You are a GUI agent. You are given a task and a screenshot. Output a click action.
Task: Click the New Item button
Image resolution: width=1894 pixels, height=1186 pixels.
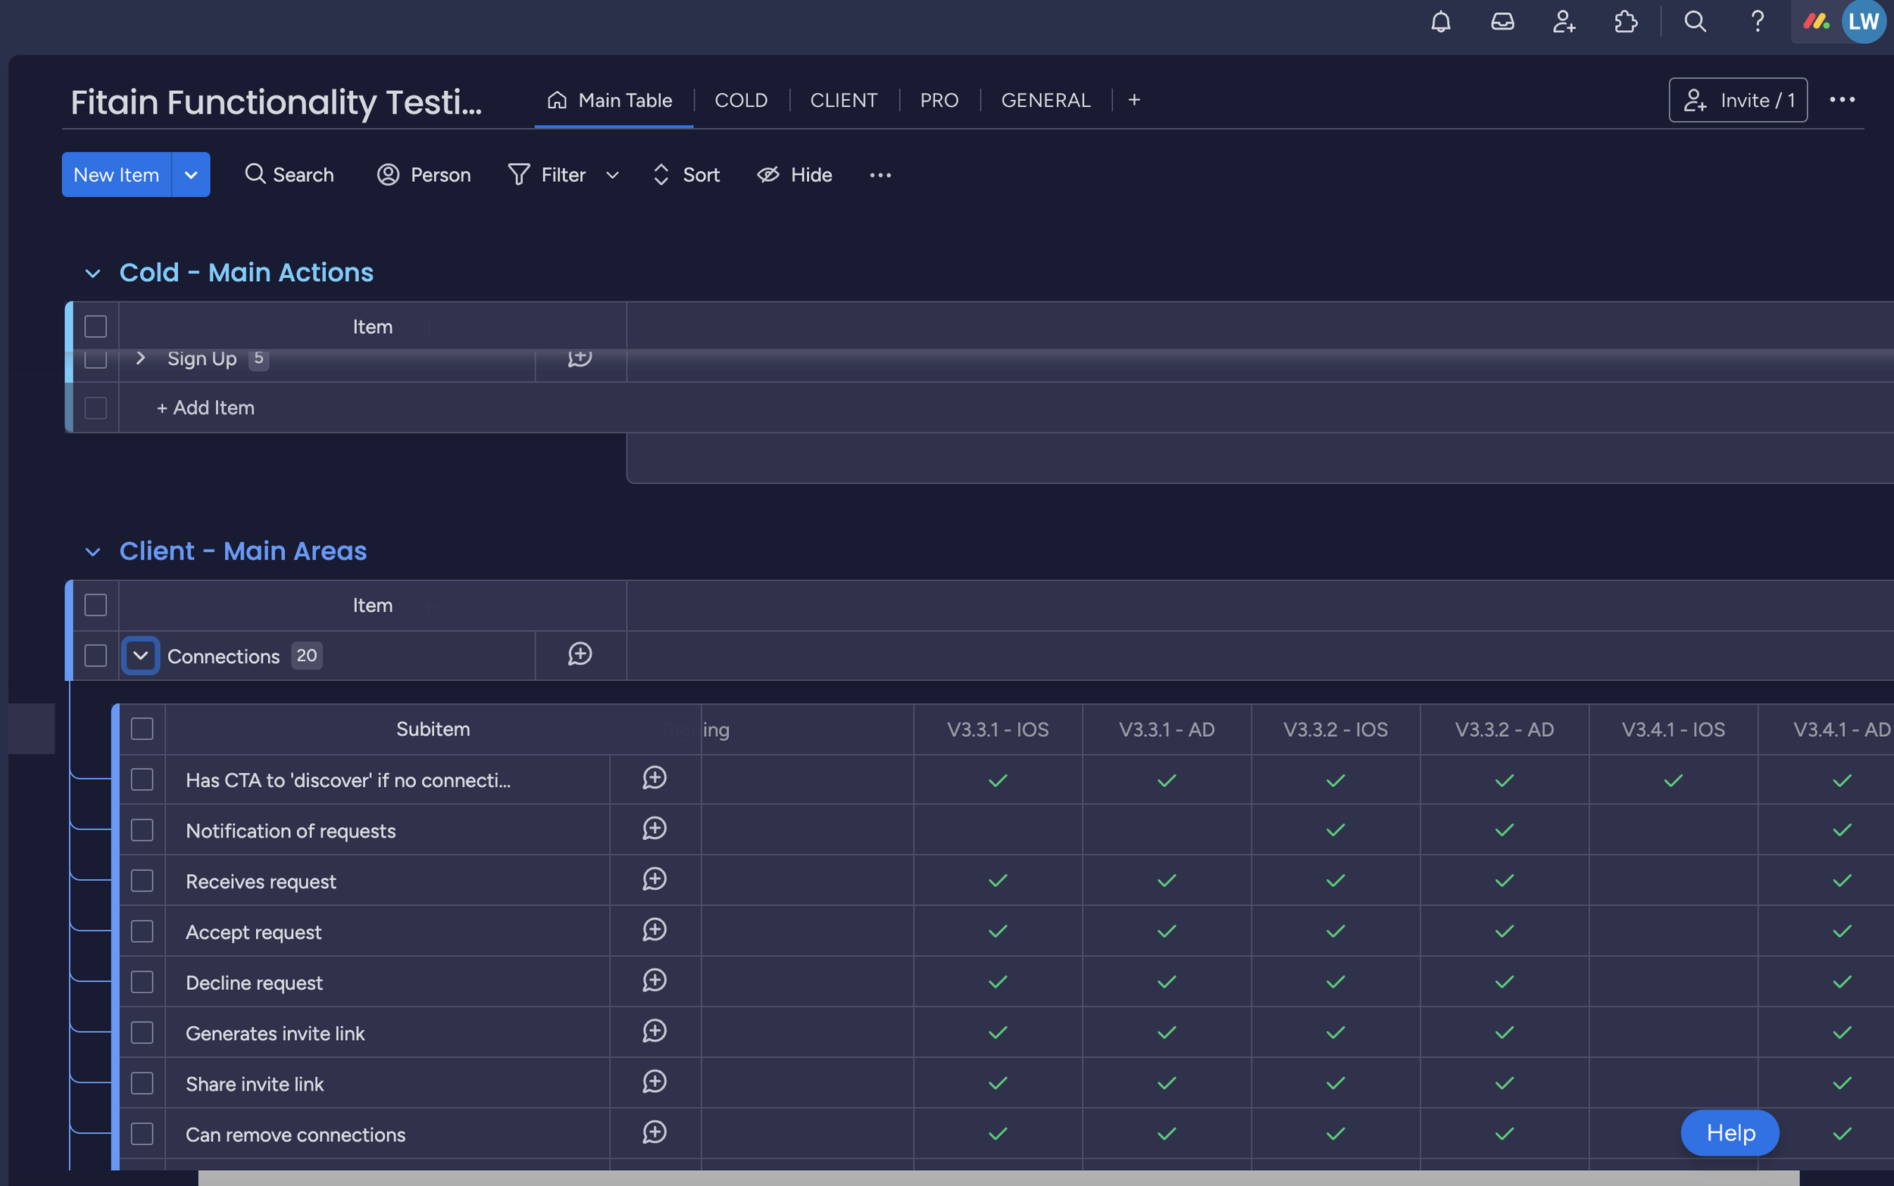(x=116, y=175)
